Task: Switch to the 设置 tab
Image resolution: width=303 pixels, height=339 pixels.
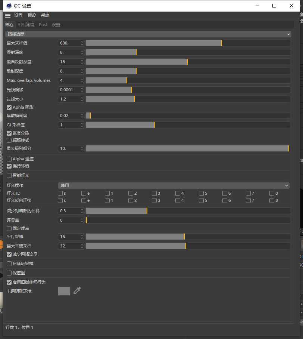Action: pos(56,25)
